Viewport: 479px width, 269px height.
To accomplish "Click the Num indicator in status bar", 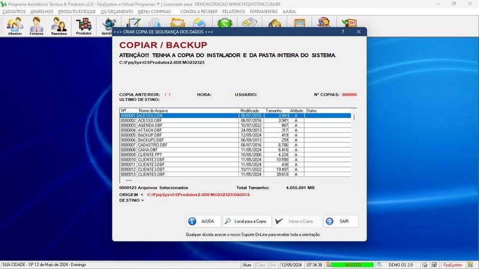I will click(x=247, y=265).
